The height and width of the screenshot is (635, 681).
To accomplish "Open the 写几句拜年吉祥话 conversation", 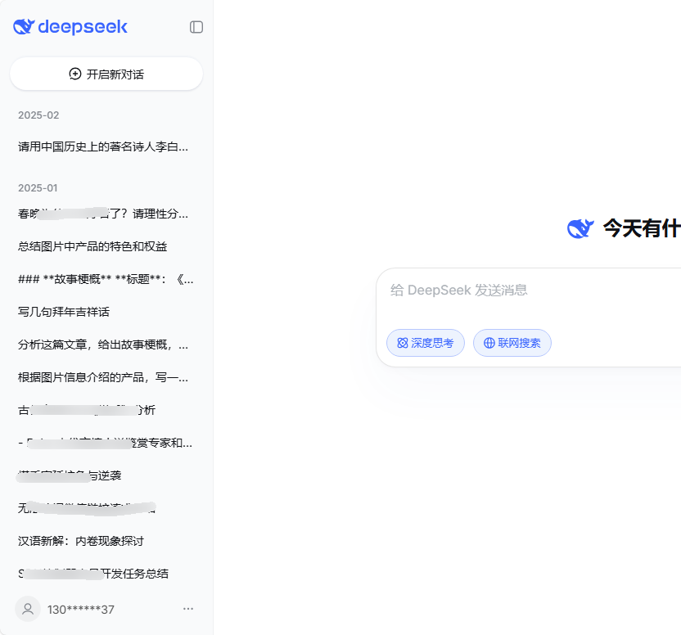I will pos(65,312).
